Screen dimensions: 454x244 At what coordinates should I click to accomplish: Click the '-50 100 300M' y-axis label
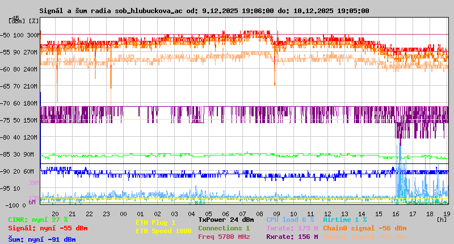click(x=19, y=35)
